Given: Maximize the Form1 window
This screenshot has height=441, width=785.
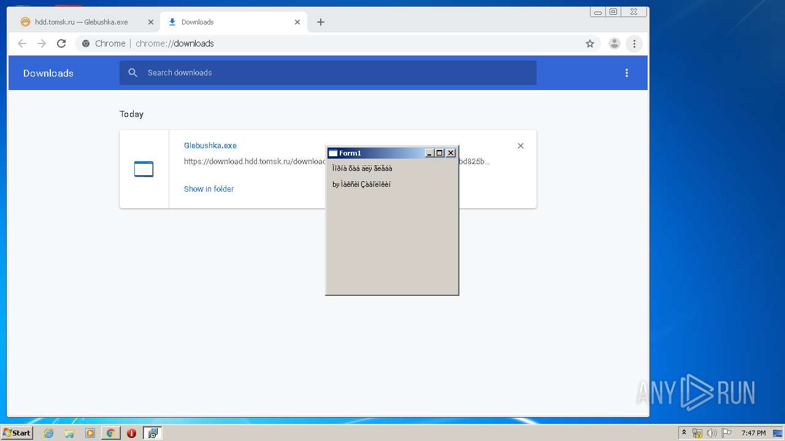Looking at the screenshot, I should click(x=439, y=153).
